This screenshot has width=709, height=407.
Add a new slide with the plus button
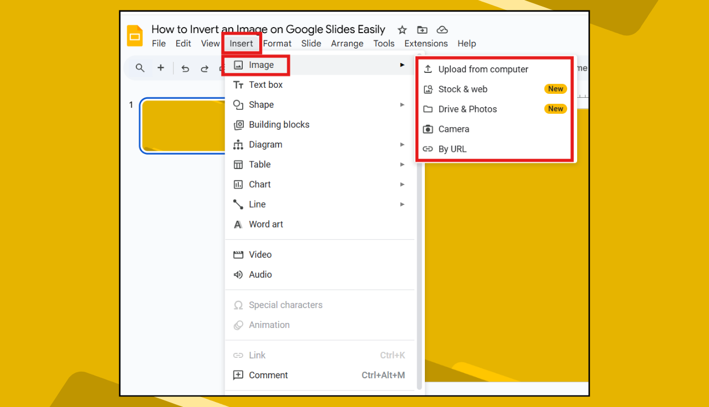click(161, 67)
